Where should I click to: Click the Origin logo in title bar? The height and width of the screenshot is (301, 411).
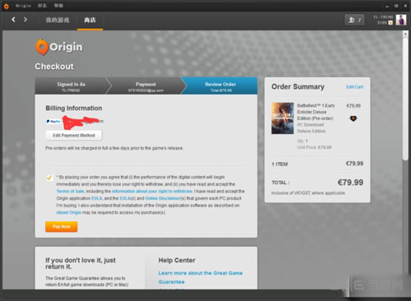6,6
